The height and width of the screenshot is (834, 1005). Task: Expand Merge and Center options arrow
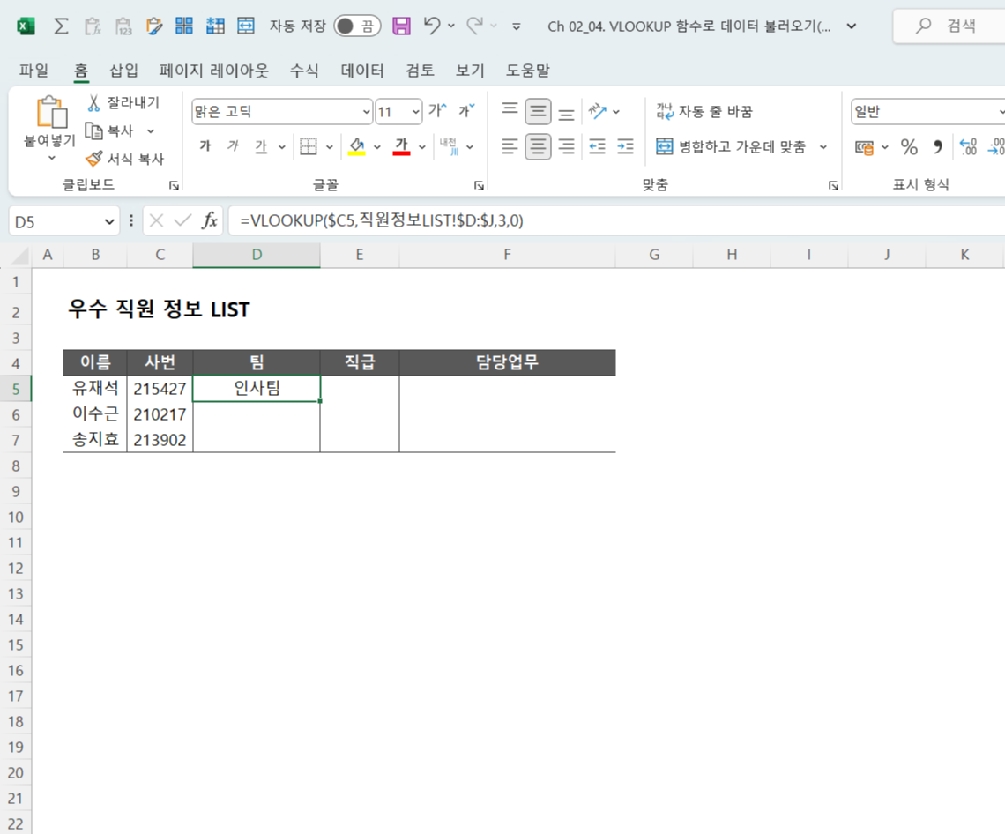(x=823, y=147)
